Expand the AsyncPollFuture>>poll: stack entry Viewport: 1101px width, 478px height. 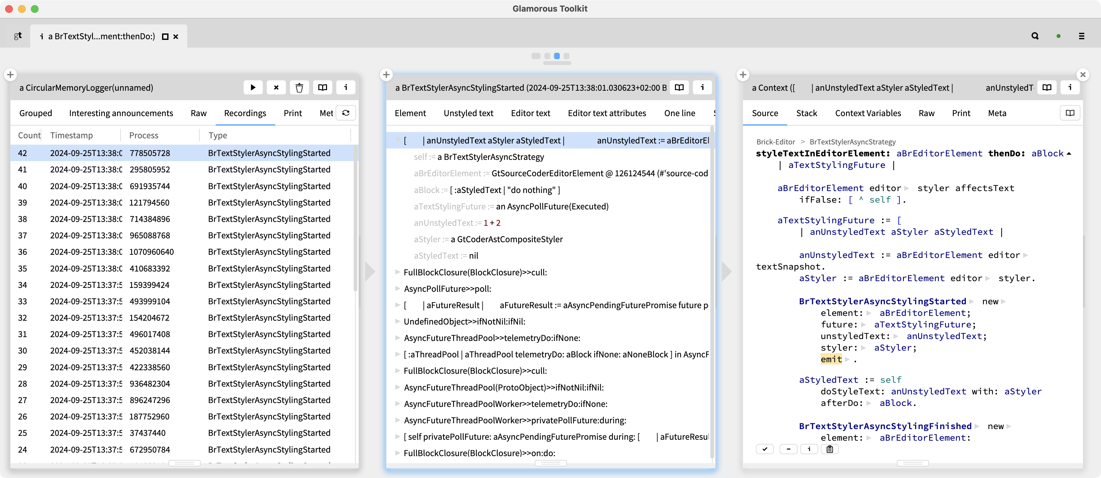(x=397, y=289)
